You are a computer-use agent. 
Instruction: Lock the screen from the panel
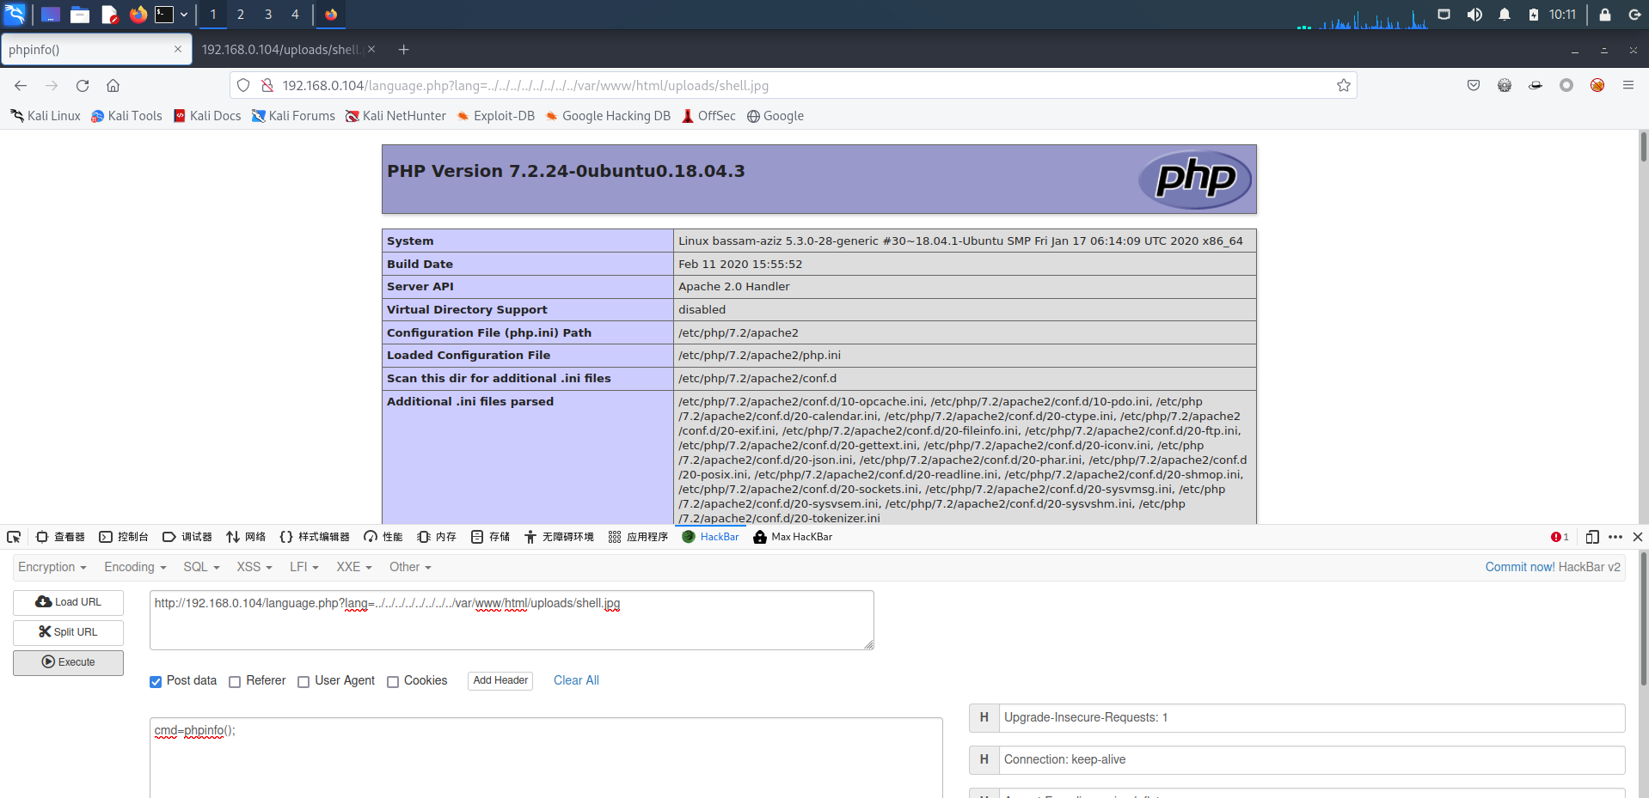[1604, 15]
